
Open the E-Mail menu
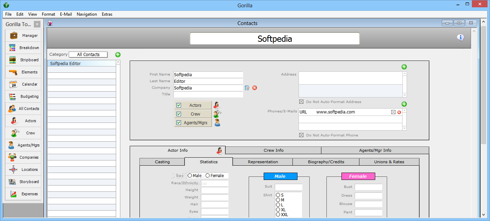pyautogui.click(x=66, y=14)
